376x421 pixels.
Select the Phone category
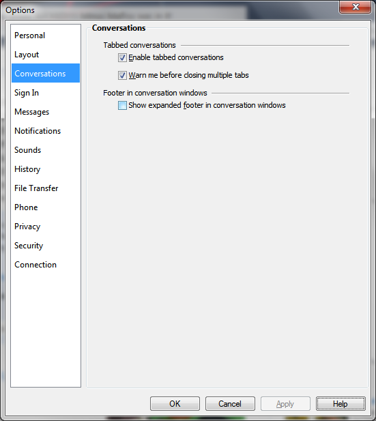pos(46,207)
